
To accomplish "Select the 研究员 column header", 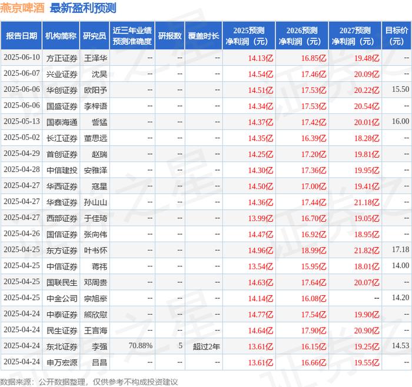I will (95, 36).
